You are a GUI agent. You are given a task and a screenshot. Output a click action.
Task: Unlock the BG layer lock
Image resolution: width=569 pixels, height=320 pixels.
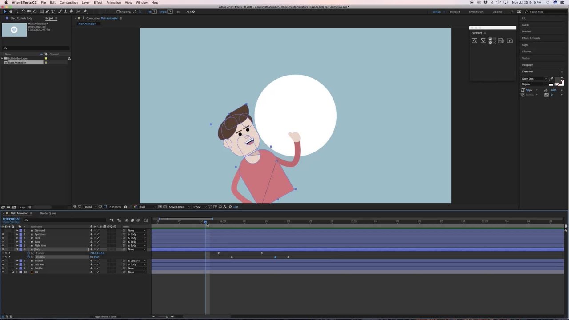(12, 272)
